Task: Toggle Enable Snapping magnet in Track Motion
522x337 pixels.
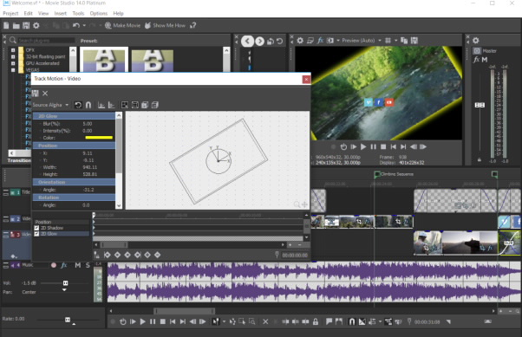Action: point(88,105)
